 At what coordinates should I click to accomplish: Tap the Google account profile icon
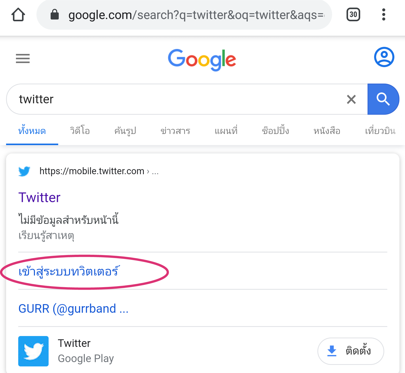(x=384, y=57)
